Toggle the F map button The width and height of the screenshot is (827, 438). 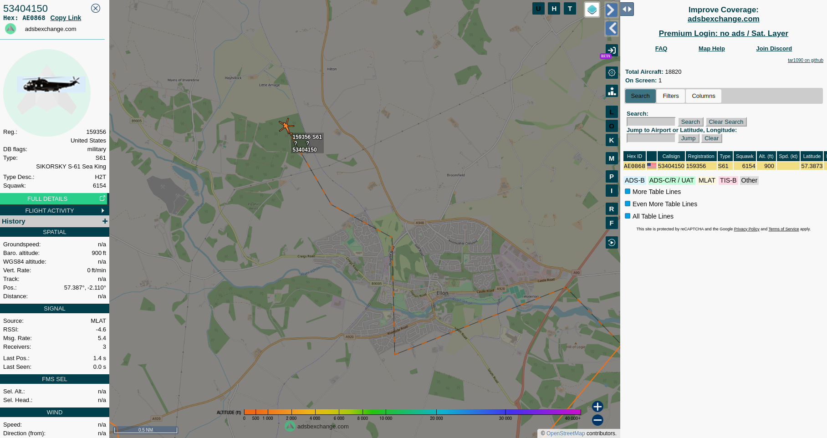612,223
